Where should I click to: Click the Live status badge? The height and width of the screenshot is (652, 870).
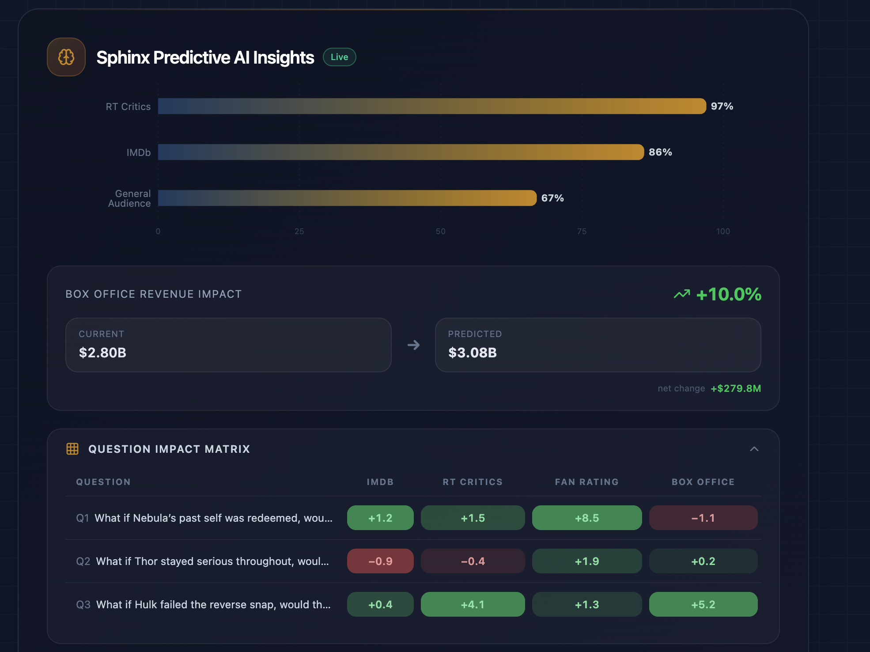point(339,57)
